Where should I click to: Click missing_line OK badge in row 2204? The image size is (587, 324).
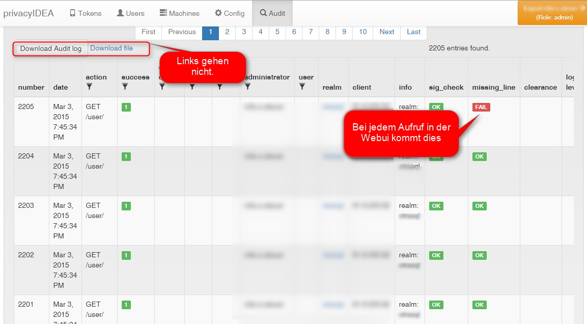pyautogui.click(x=480, y=156)
